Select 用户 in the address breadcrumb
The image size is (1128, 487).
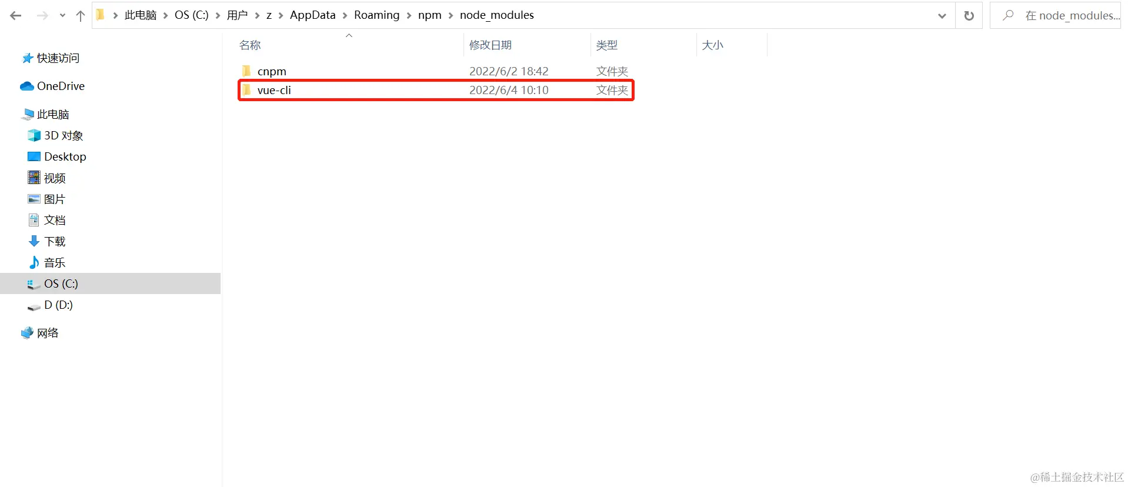[238, 15]
